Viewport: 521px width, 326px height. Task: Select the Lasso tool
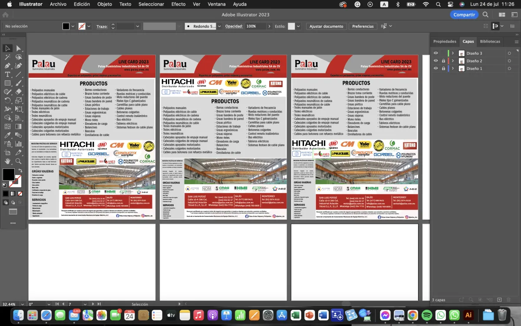click(19, 57)
